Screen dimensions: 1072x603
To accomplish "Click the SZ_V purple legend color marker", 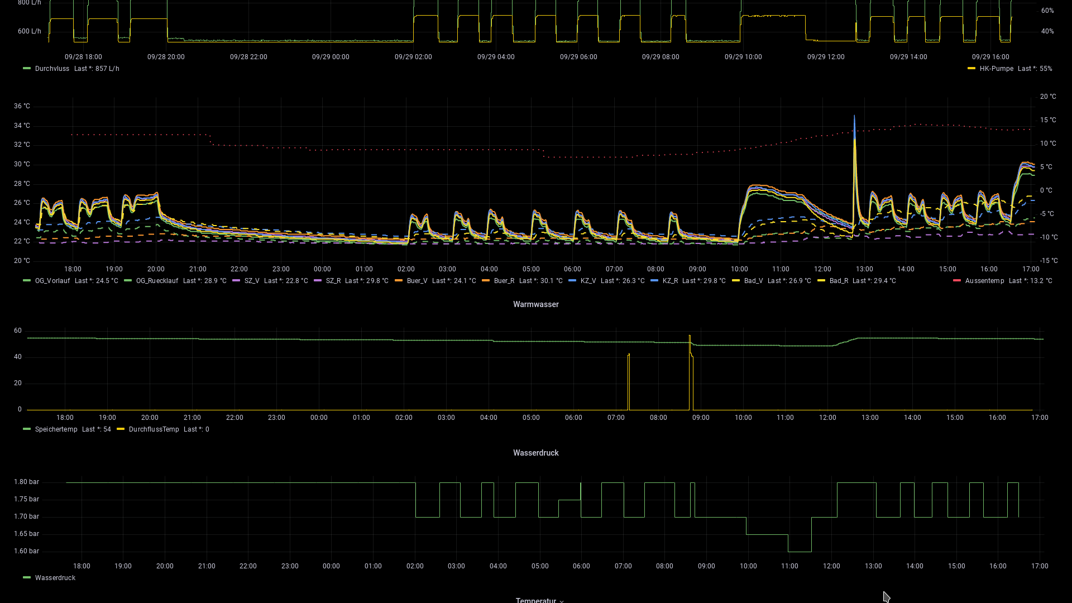I will (x=236, y=281).
